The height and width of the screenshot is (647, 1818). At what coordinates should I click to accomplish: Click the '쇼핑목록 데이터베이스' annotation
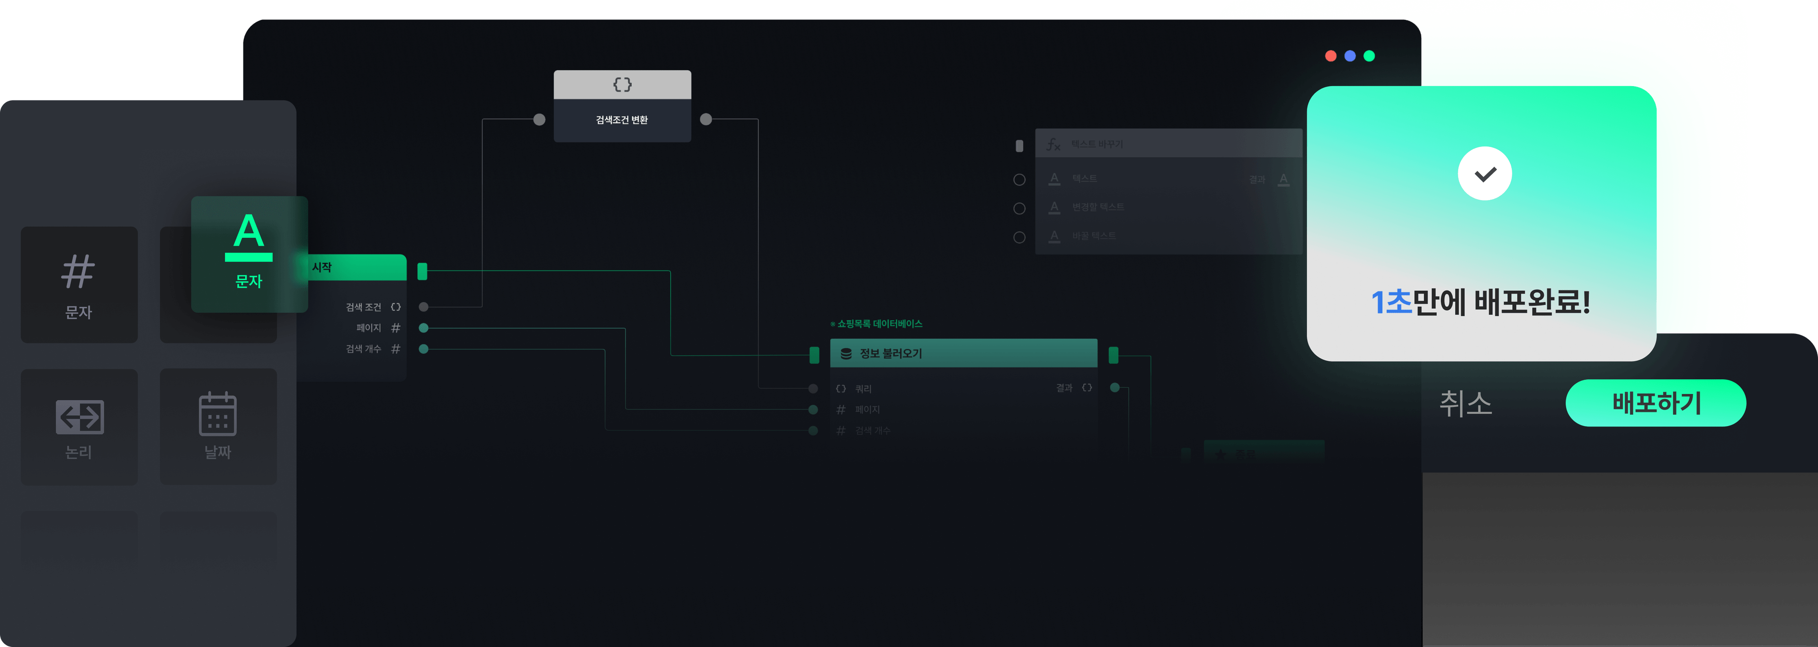pos(876,323)
